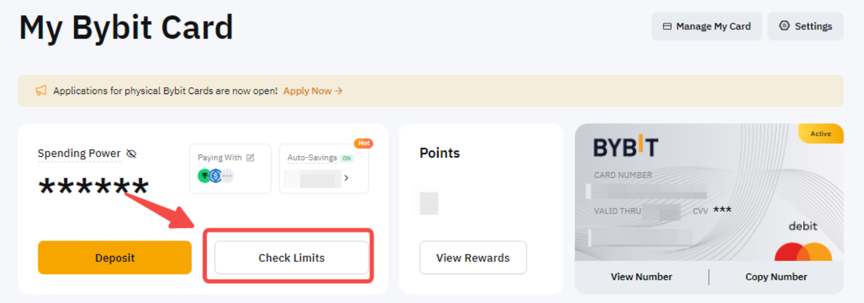Click the Check Limits button
Screen dimensions: 864x303
point(292,258)
